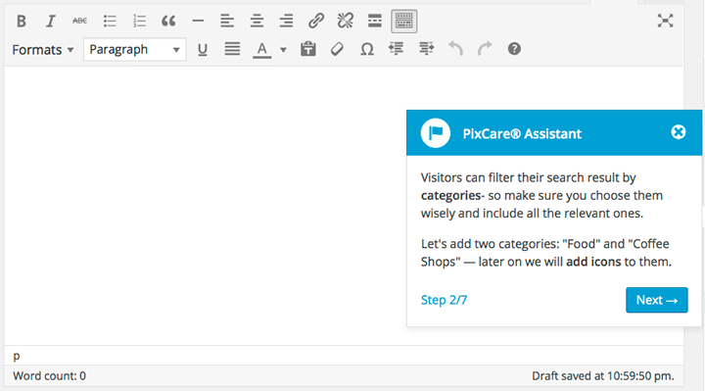Insert a special character (Omega)
705x391 pixels.
point(367,49)
